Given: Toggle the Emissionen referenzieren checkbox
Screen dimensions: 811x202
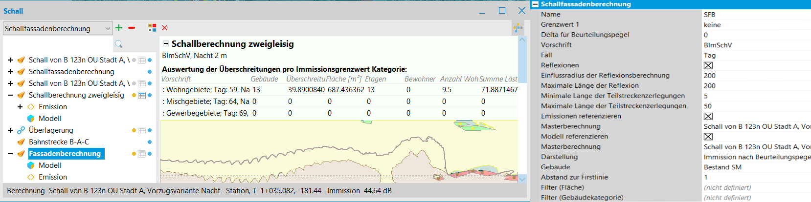Looking at the screenshot, I should tap(708, 116).
